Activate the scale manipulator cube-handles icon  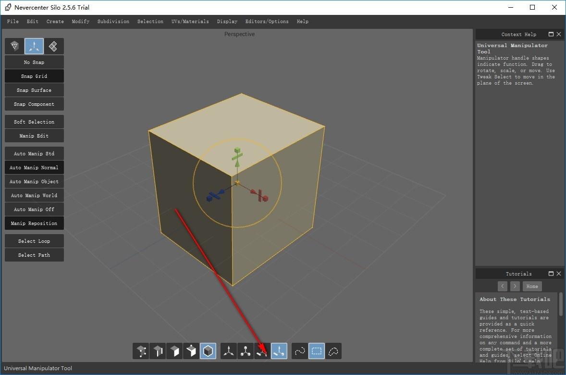coord(246,351)
